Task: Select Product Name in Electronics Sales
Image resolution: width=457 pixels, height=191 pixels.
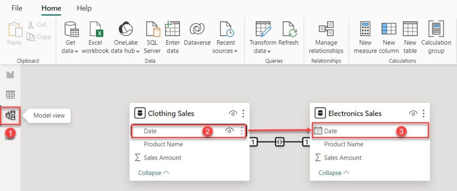Action: [x=343, y=144]
